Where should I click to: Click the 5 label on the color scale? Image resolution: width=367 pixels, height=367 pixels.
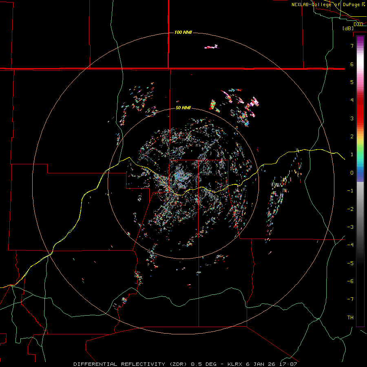click(352, 82)
